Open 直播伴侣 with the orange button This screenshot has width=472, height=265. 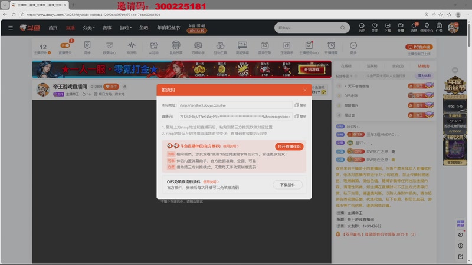coord(289,147)
